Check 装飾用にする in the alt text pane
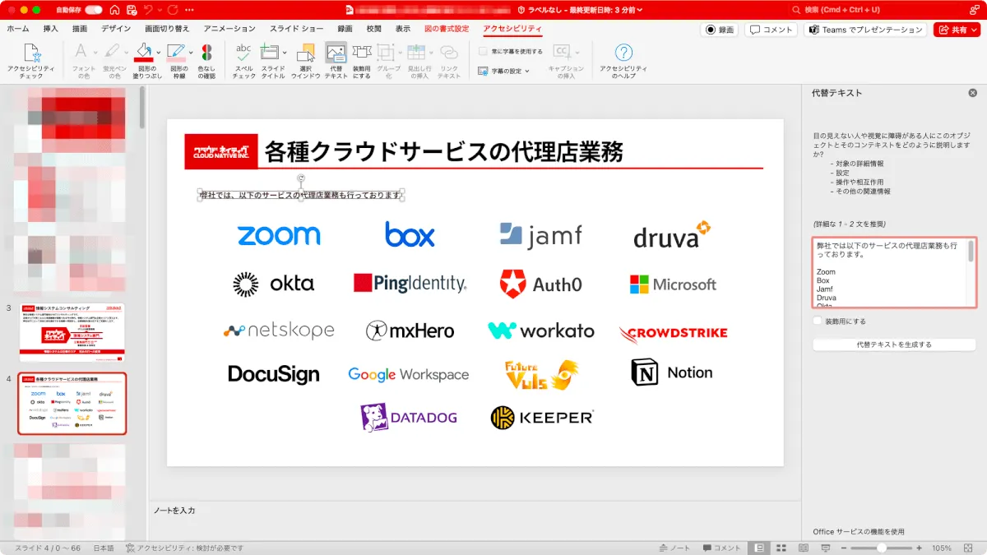Viewport: 987px width, 555px height. (x=818, y=321)
